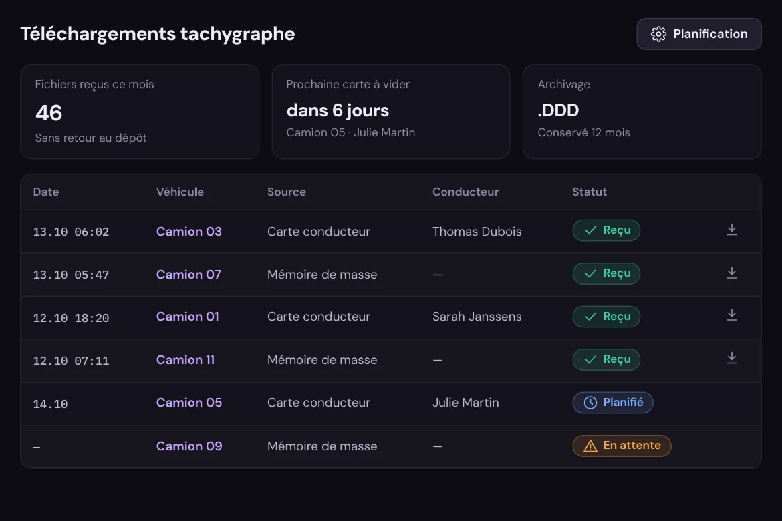Open the Planification settings button
The image size is (782, 521).
pyautogui.click(x=698, y=34)
